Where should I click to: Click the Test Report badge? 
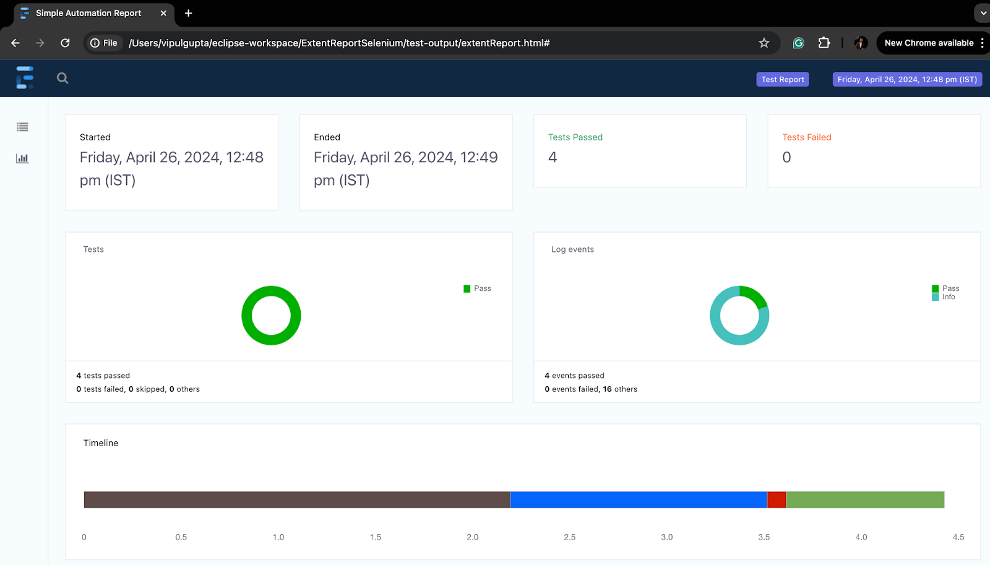[782, 79]
